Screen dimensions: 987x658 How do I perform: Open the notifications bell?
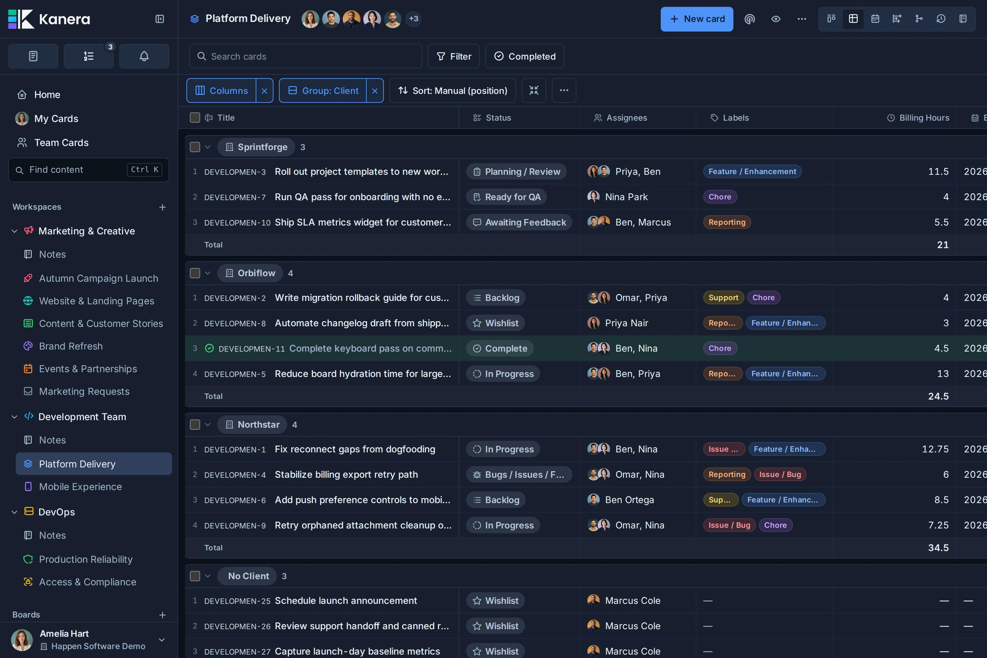point(144,56)
